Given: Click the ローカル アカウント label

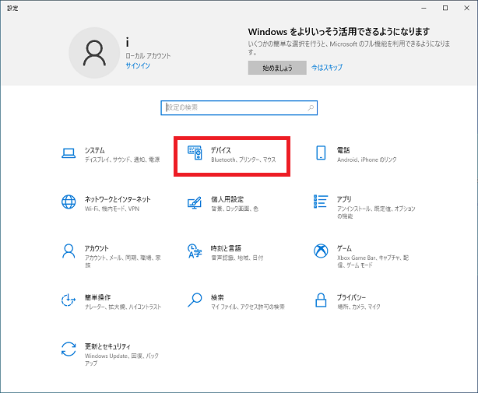Looking at the screenshot, I should point(148,56).
